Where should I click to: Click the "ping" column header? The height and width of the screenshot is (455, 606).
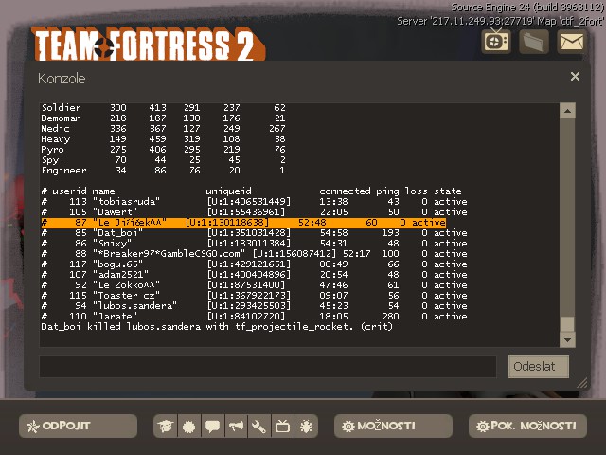pos(387,191)
